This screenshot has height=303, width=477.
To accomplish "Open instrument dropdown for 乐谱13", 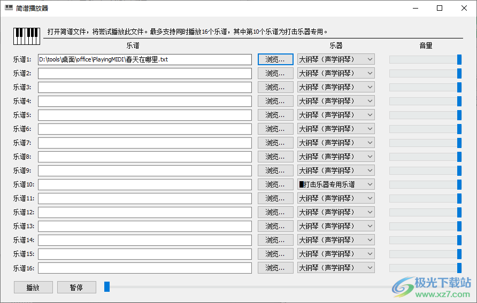I will pos(336,226).
